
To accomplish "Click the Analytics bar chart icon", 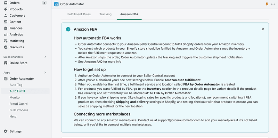I will (6, 34).
